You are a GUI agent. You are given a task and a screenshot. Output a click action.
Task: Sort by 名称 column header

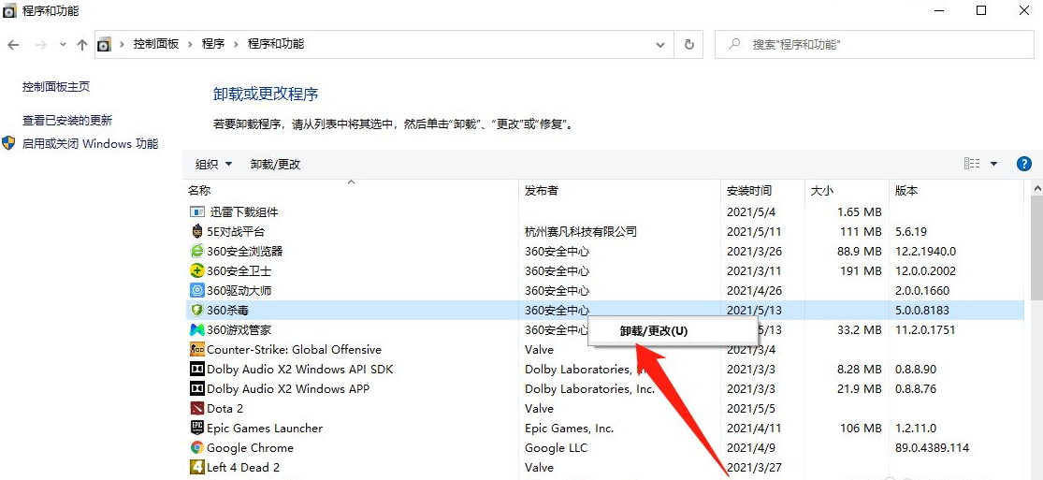pyautogui.click(x=199, y=190)
